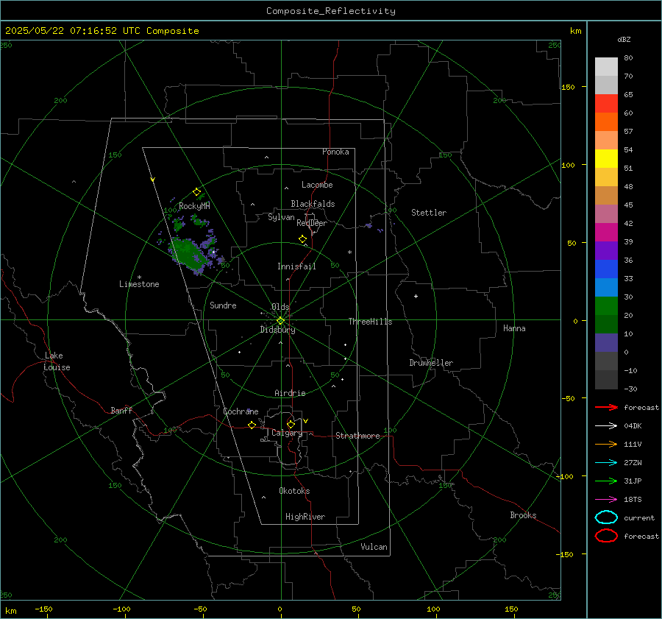
Task: Click the Innisfail label
Action: 296,266
